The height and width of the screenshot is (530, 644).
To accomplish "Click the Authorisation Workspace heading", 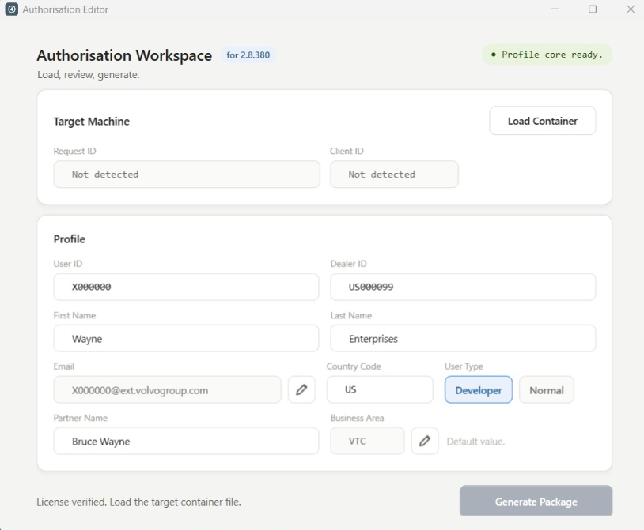I will 124,55.
